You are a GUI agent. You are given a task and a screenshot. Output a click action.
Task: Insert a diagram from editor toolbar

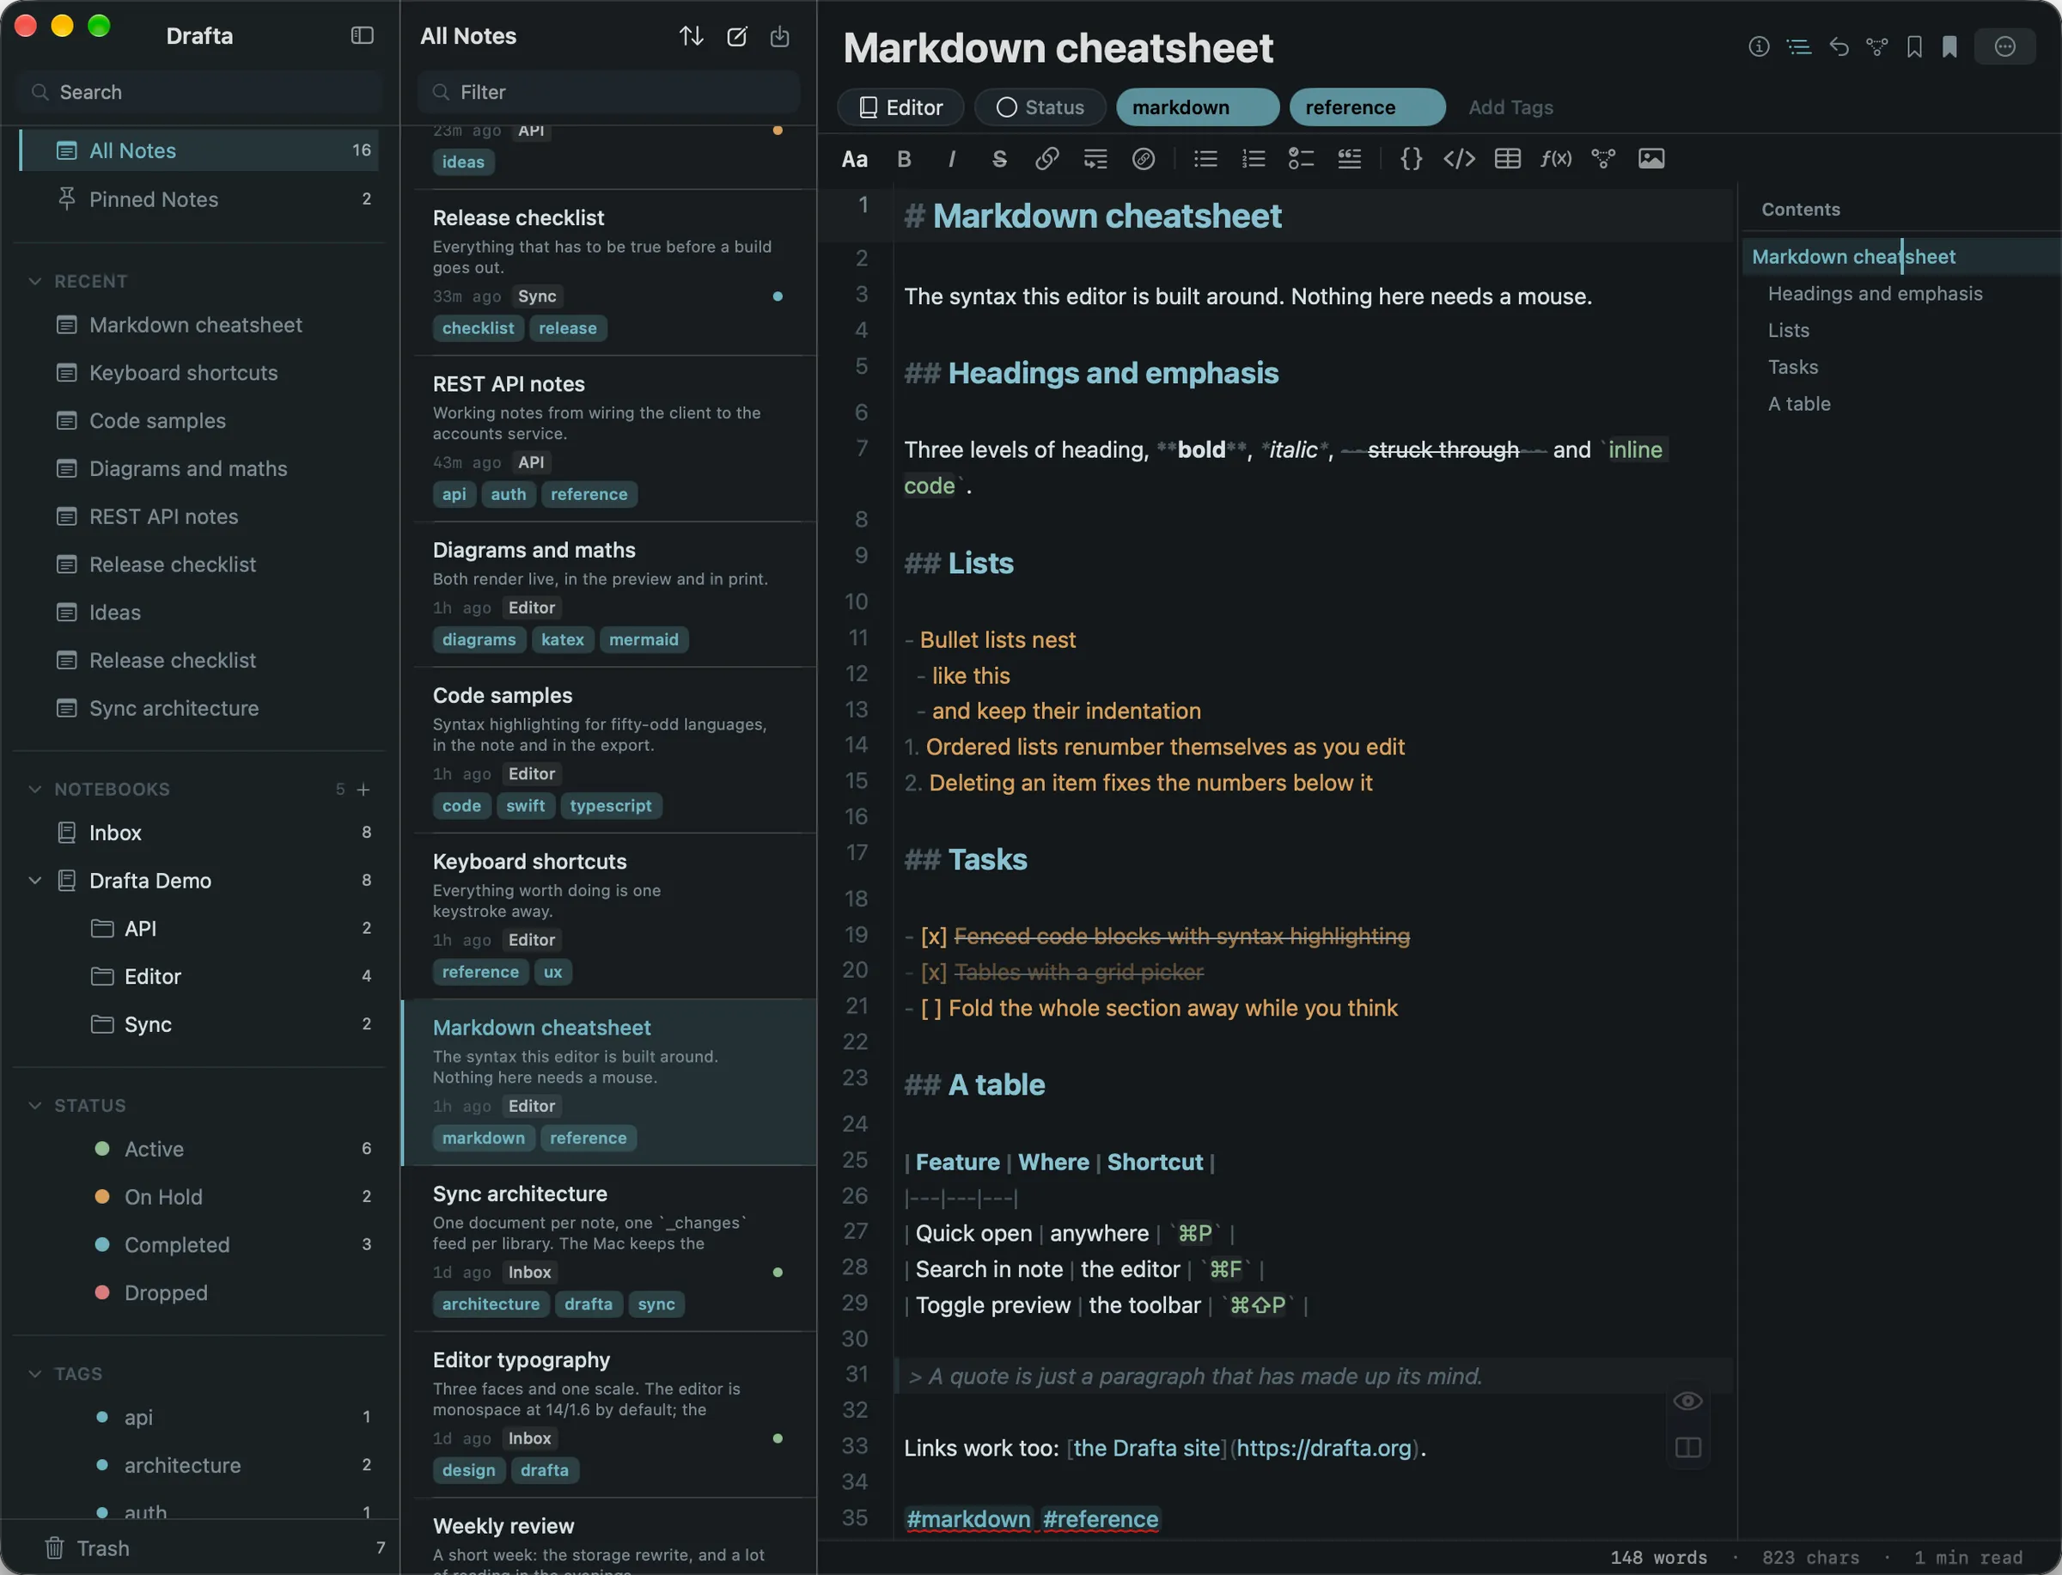click(1604, 158)
